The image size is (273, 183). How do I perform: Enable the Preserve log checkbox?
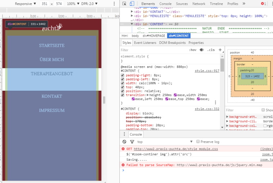198,141
